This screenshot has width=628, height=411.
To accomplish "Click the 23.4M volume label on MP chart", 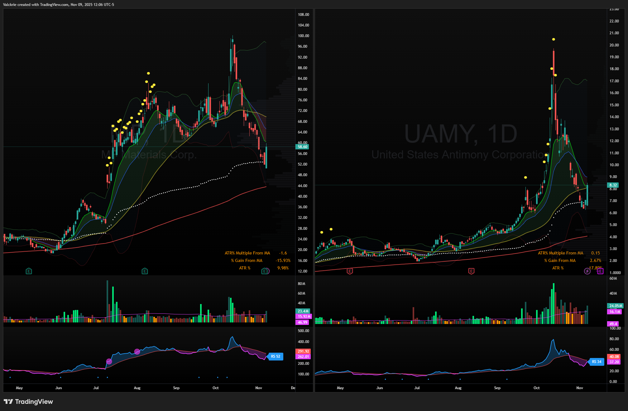I will (303, 311).
